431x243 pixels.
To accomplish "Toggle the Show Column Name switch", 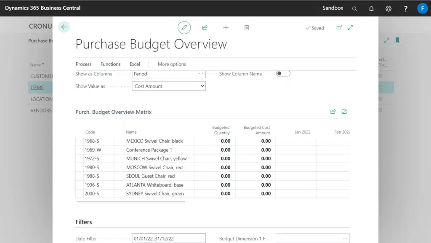I will (283, 74).
